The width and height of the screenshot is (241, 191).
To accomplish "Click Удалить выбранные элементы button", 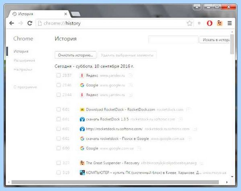I will pyautogui.click(x=127, y=55).
